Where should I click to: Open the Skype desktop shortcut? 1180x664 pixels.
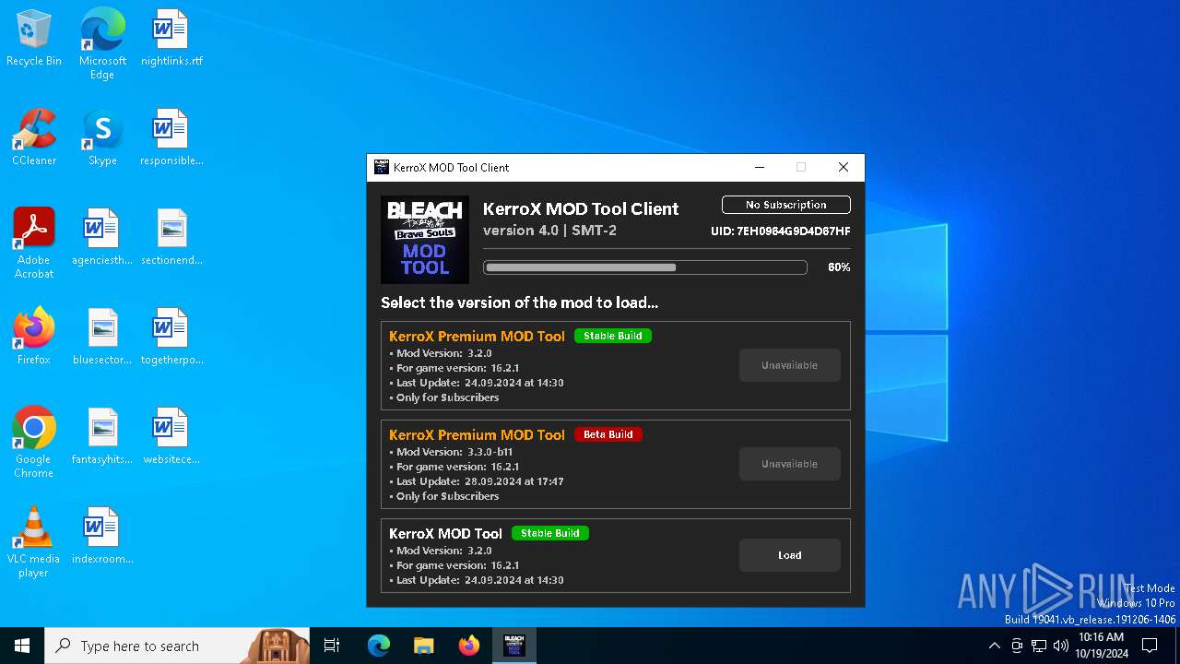pos(102,138)
